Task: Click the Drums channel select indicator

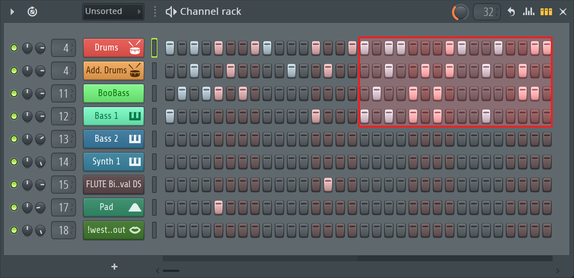Action: tap(154, 48)
